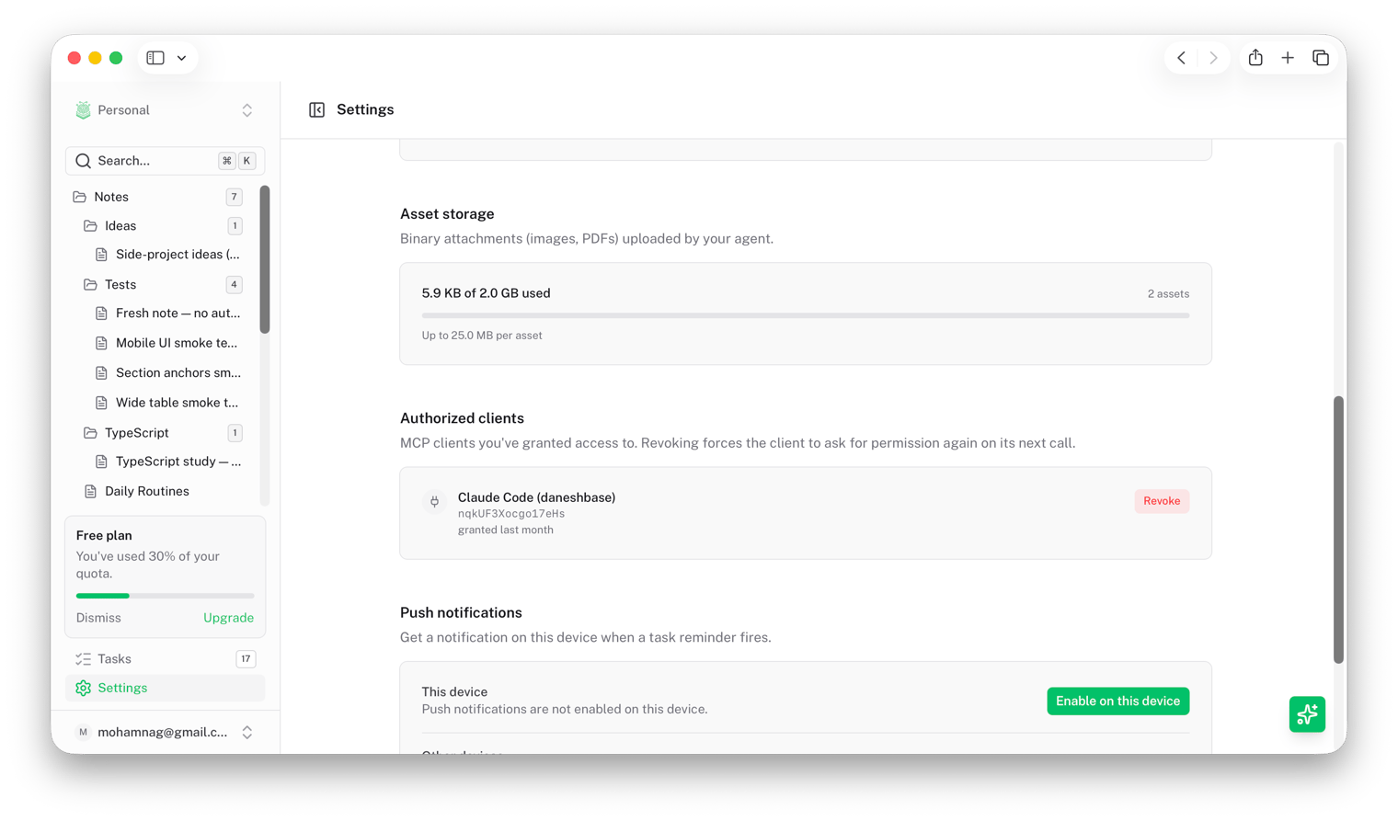Open a new tab with plus icon
1398x821 pixels.
pos(1288,58)
